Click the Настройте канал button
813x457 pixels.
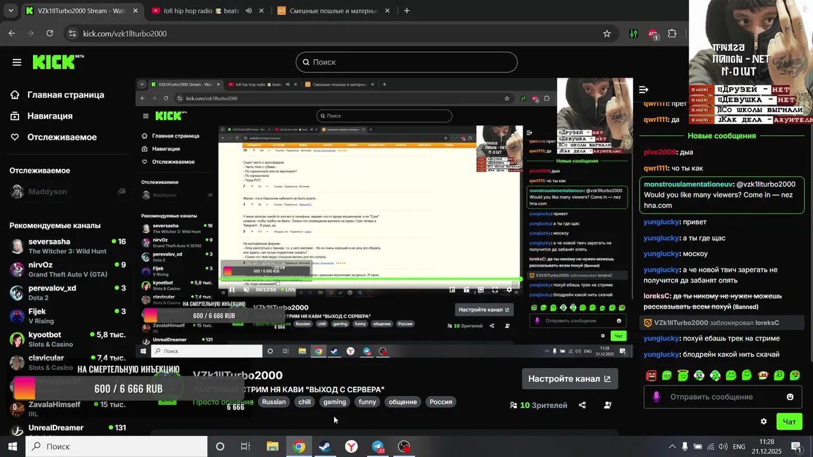tap(570, 379)
